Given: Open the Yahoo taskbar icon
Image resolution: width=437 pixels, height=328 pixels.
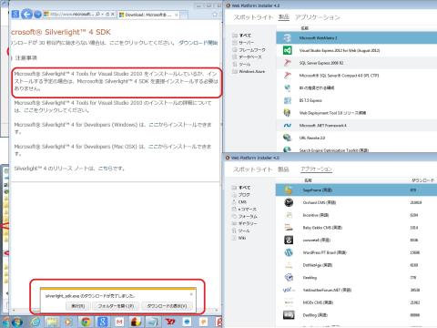Looking at the screenshot, I should 170,322.
